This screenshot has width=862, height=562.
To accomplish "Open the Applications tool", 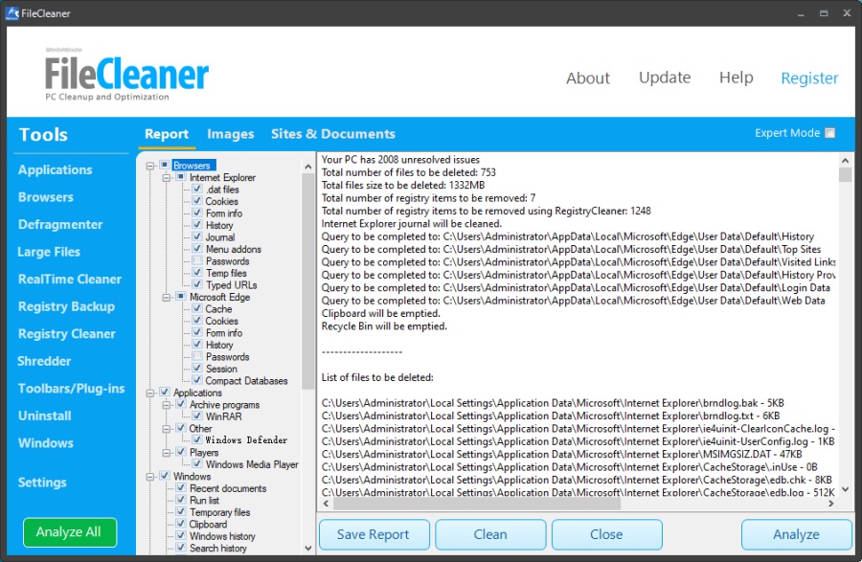I will coord(55,169).
